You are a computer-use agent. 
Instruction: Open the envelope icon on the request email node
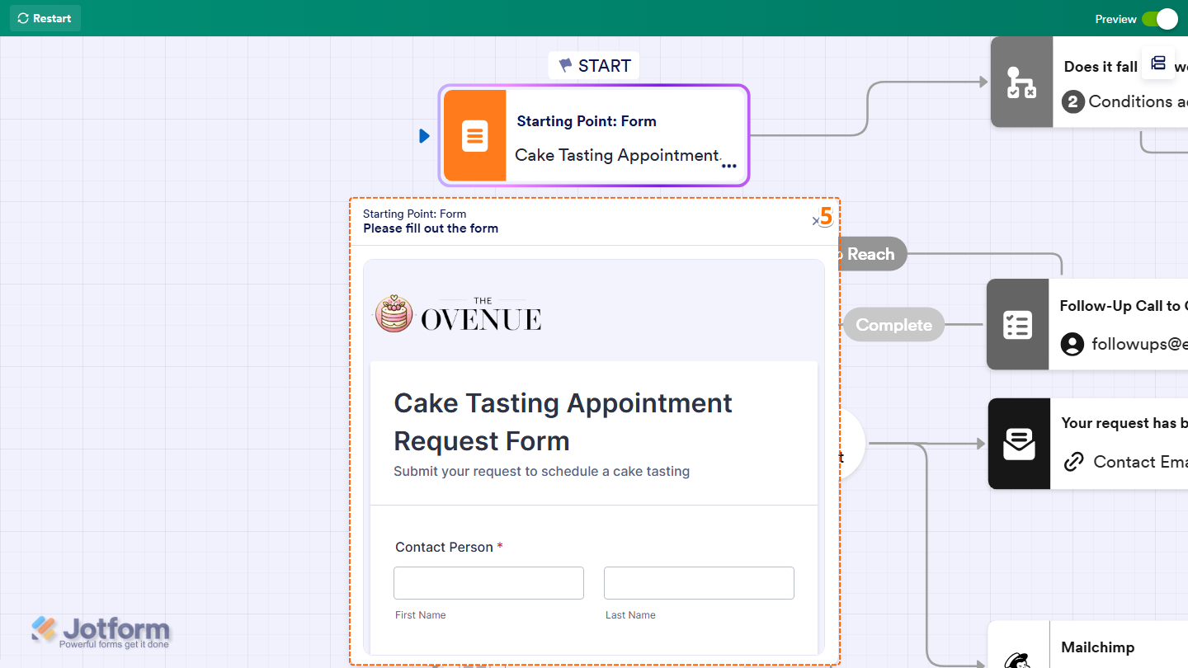[x=1019, y=444]
